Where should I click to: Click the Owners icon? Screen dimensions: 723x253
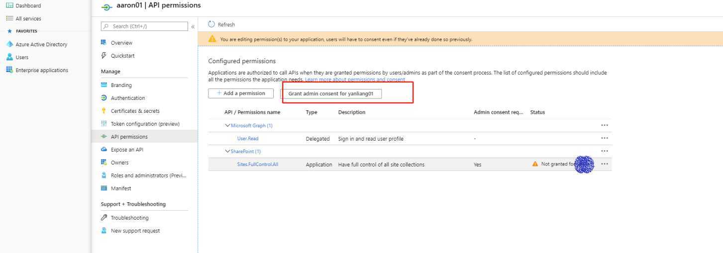104,163
